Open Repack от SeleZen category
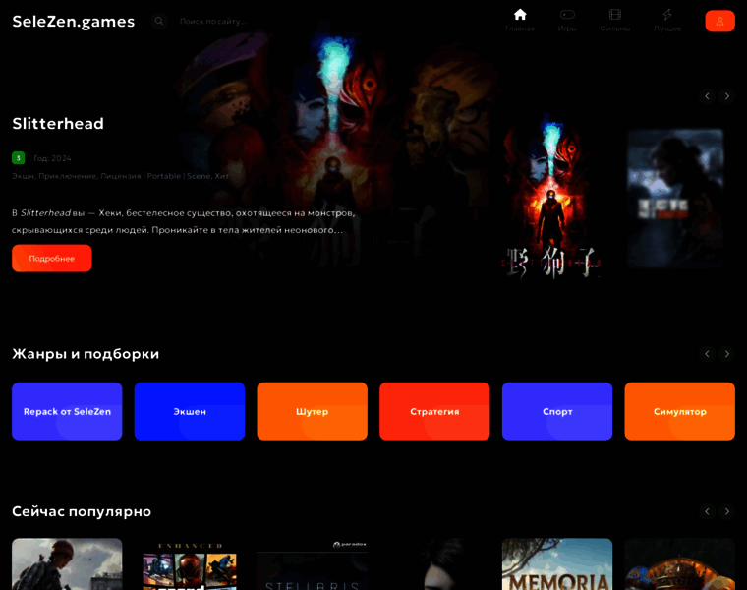 point(67,411)
